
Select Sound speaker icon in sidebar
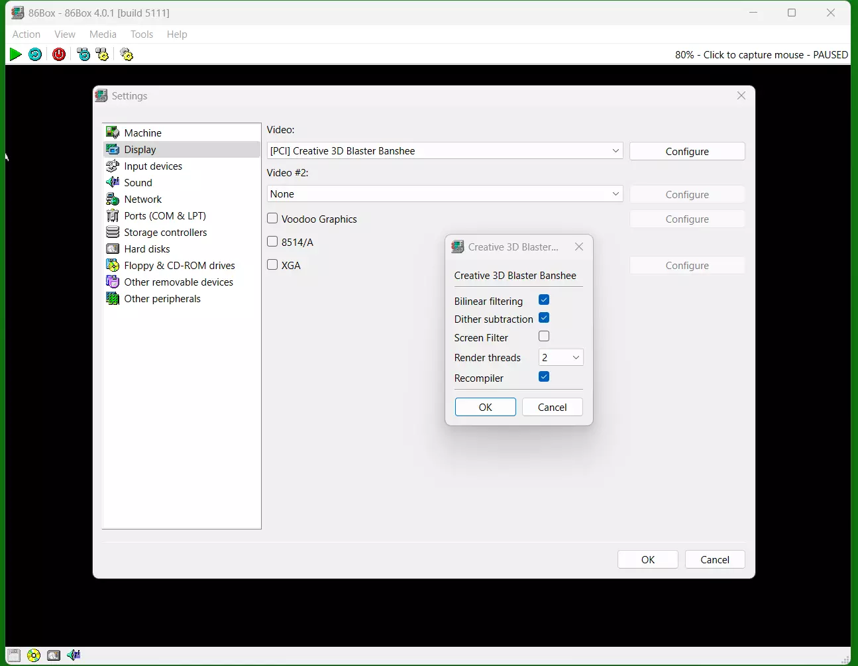click(x=113, y=182)
